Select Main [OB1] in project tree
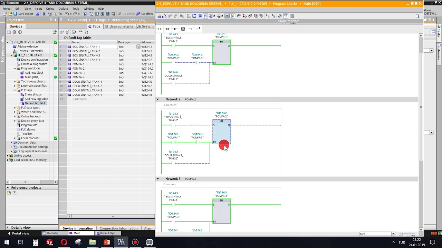The height and width of the screenshot is (248, 442). pyautogui.click(x=32, y=77)
